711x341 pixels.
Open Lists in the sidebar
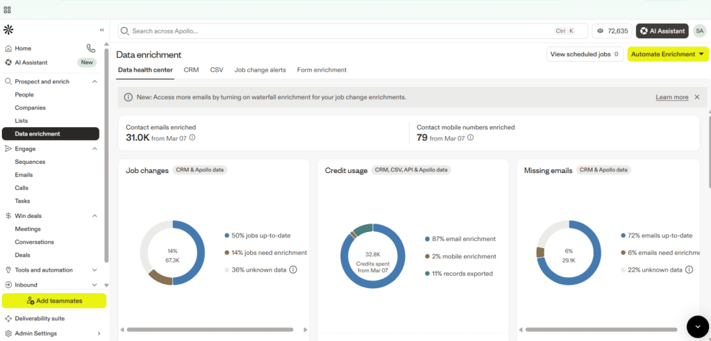point(22,121)
